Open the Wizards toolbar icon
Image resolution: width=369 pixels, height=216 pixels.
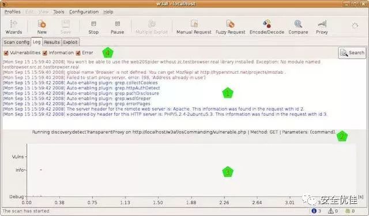tap(14, 27)
